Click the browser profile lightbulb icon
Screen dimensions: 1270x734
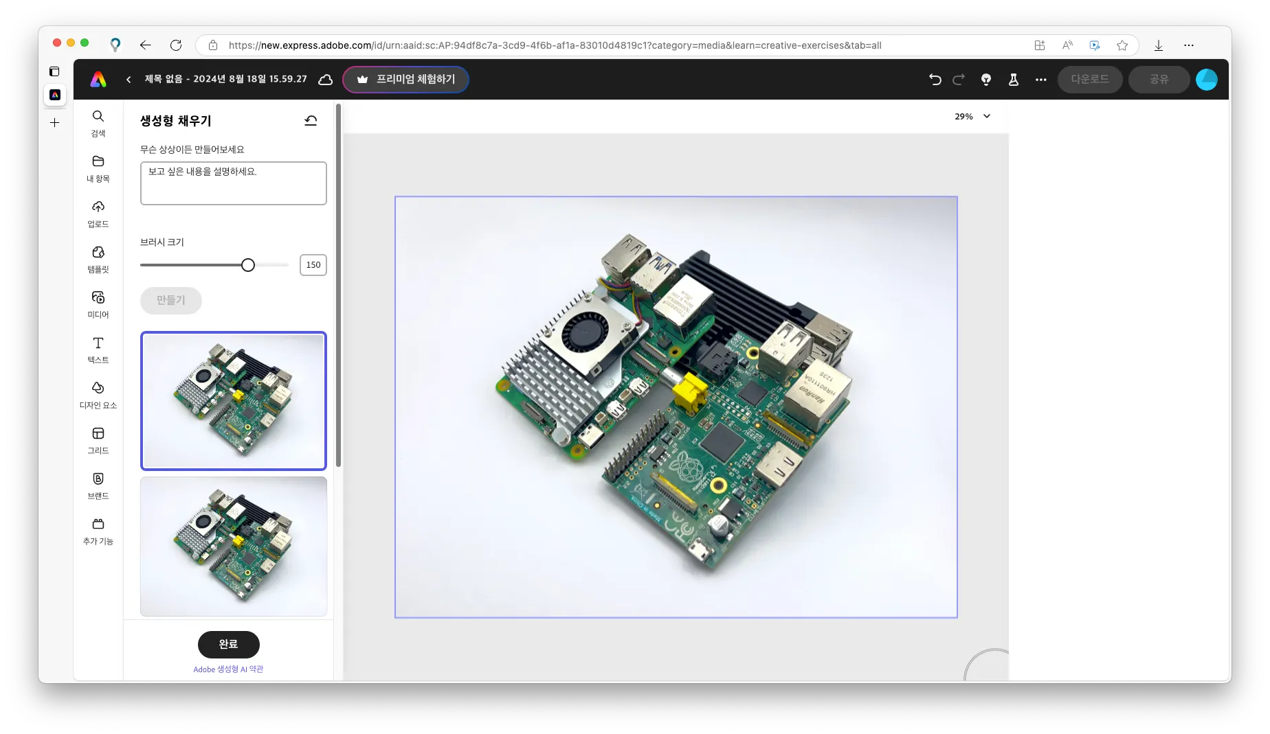(x=115, y=45)
